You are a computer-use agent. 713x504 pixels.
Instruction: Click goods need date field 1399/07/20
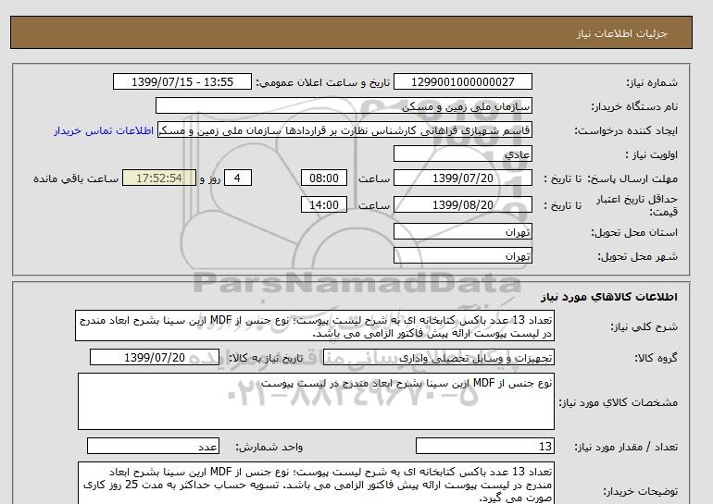point(155,357)
